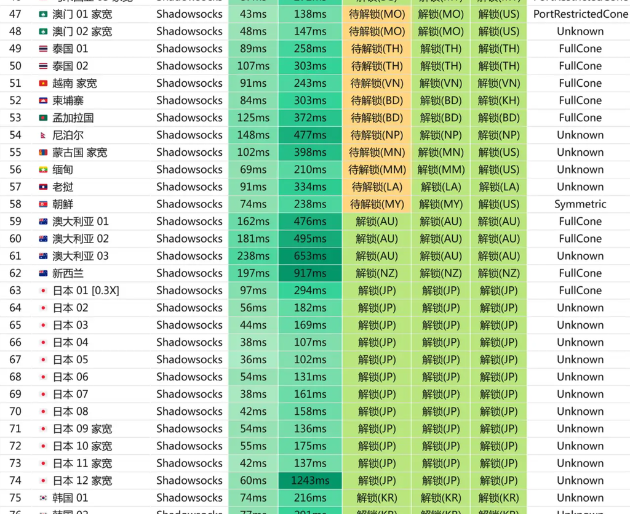630x514 pixels.
Task: Click the 334ms latency value
Action: tap(310, 187)
